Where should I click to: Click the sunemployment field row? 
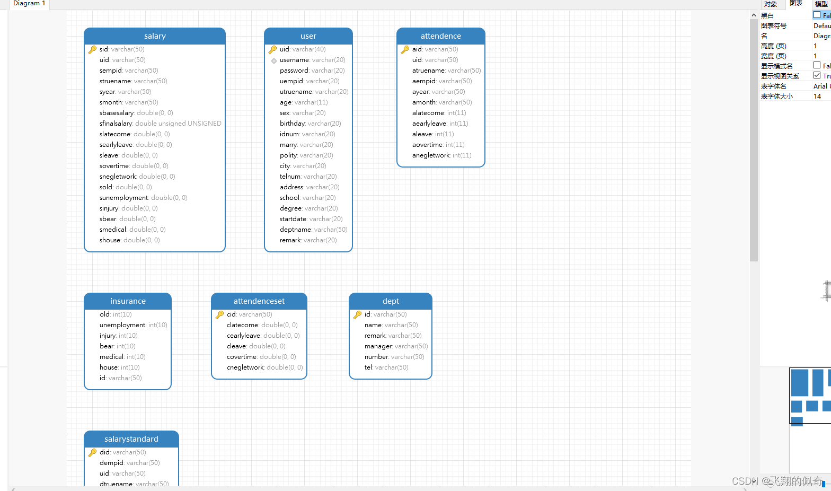click(x=144, y=198)
